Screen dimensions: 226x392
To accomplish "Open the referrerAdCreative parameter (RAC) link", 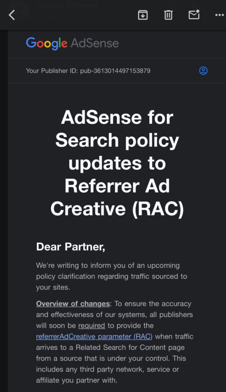I will (x=93, y=336).
